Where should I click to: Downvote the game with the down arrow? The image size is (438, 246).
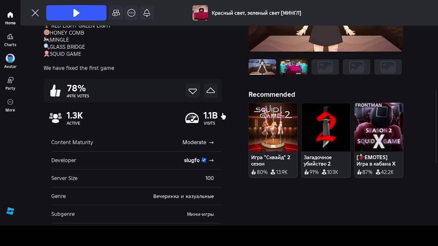click(193, 91)
